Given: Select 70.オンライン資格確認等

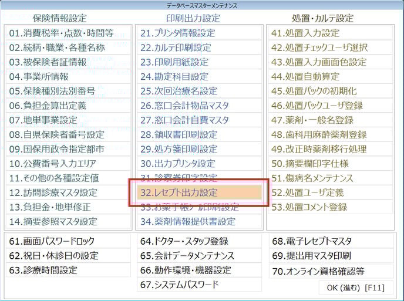Looking at the screenshot, I should (x=330, y=270).
